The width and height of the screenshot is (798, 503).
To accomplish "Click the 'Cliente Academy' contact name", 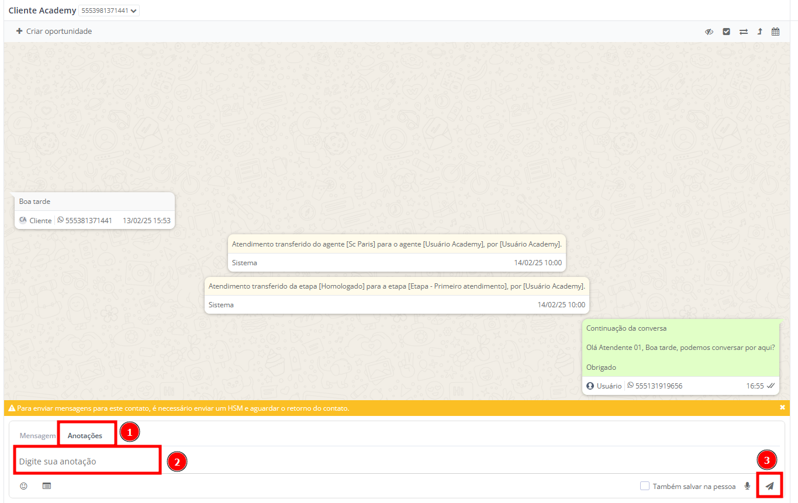I will (42, 11).
